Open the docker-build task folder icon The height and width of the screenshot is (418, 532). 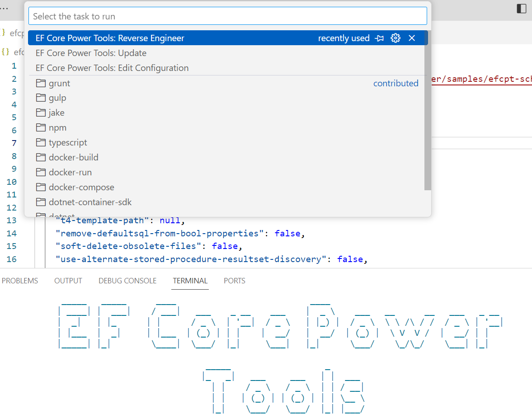coord(41,157)
